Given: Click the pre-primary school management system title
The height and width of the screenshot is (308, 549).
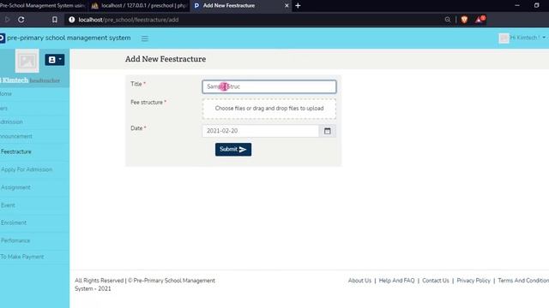Looking at the screenshot, I should 69,38.
